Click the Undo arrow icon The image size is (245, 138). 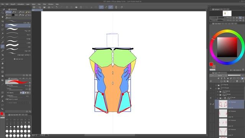(57, 7)
